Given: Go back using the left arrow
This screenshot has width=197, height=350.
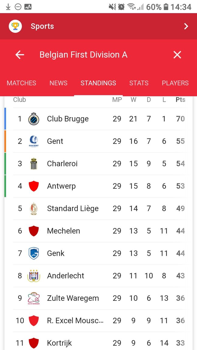Looking at the screenshot, I should (20, 55).
